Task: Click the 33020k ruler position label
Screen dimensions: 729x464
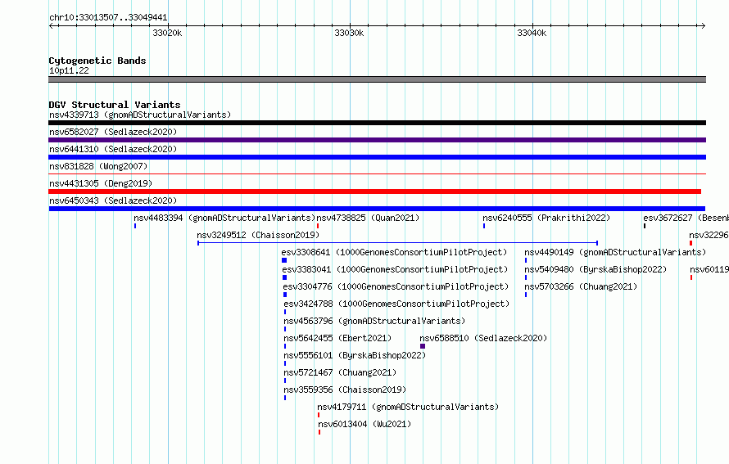Action: [167, 33]
